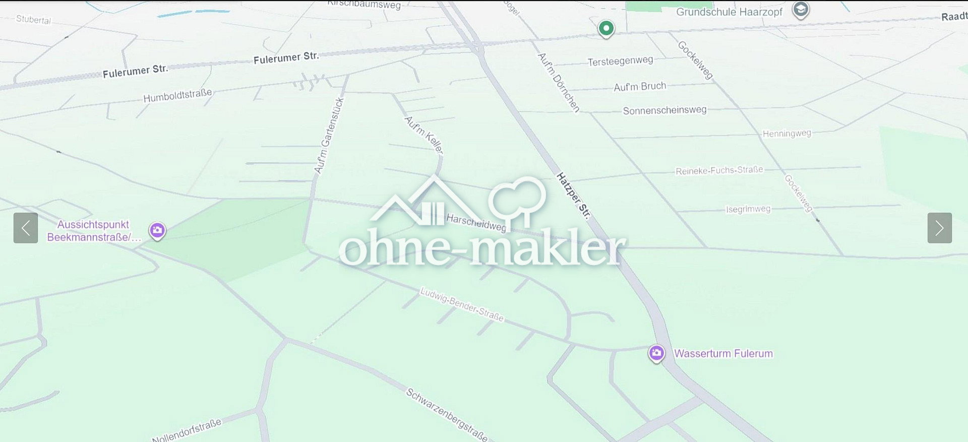Go to the previous image with left arrow
This screenshot has width=968, height=442.
[x=26, y=228]
